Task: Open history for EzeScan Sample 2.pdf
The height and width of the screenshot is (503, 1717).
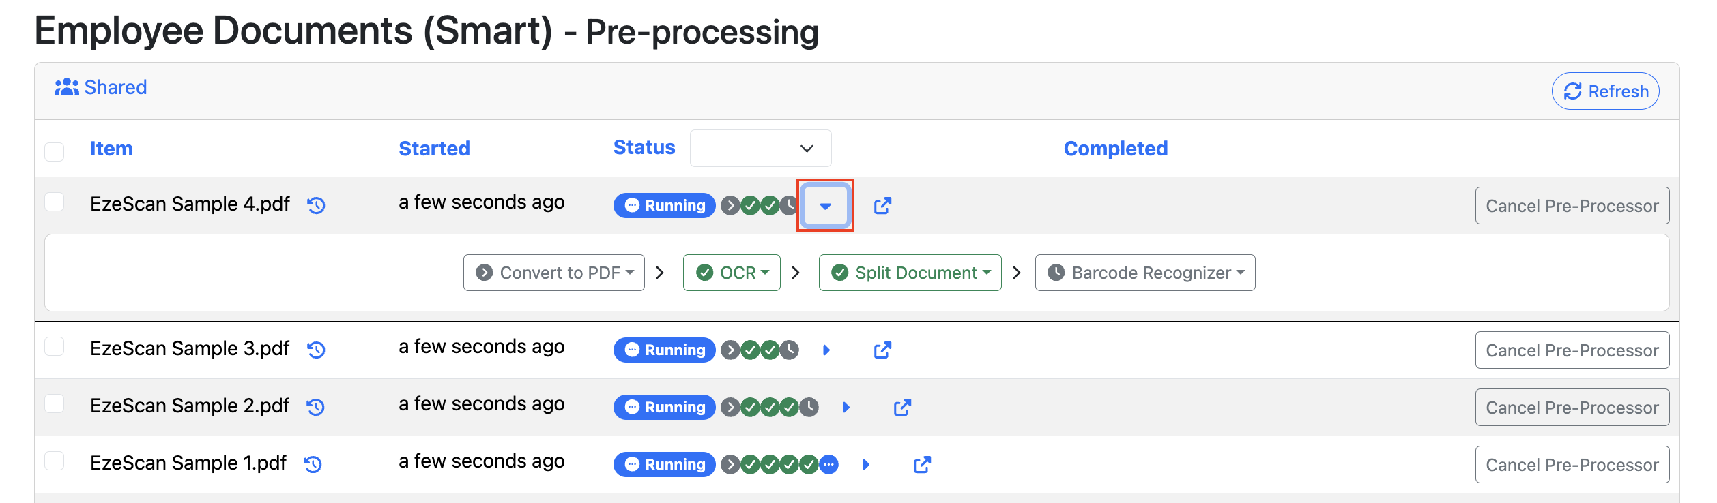Action: tap(315, 407)
